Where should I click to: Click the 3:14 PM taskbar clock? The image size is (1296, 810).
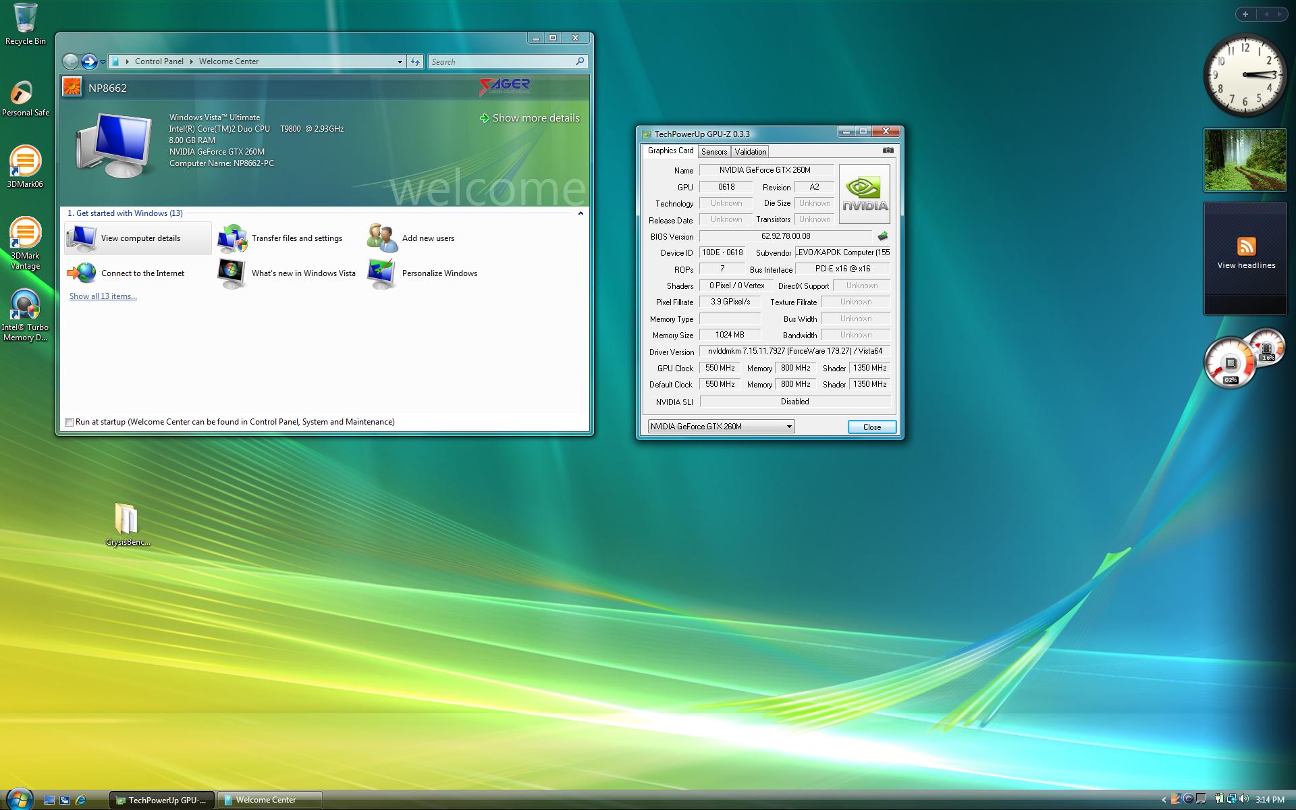point(1270,800)
